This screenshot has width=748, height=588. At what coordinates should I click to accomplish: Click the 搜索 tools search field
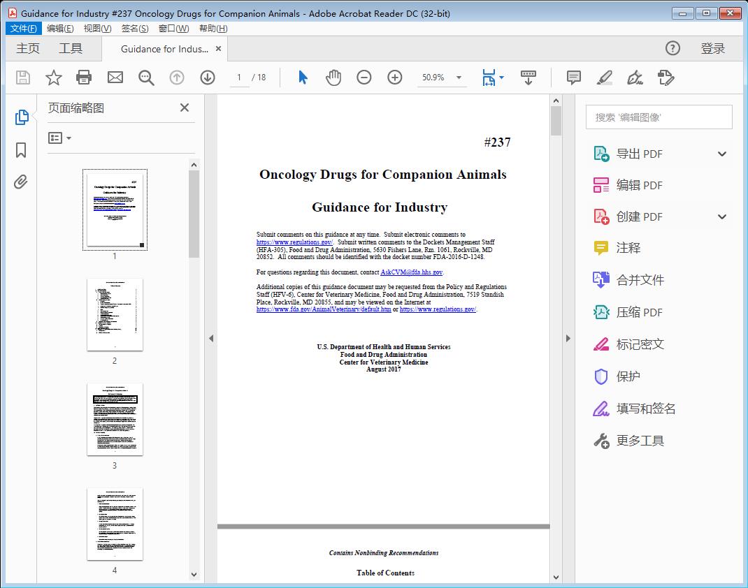(659, 117)
